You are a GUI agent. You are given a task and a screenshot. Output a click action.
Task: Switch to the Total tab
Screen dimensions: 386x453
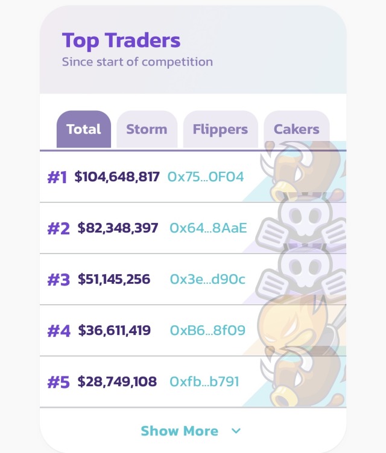(84, 130)
